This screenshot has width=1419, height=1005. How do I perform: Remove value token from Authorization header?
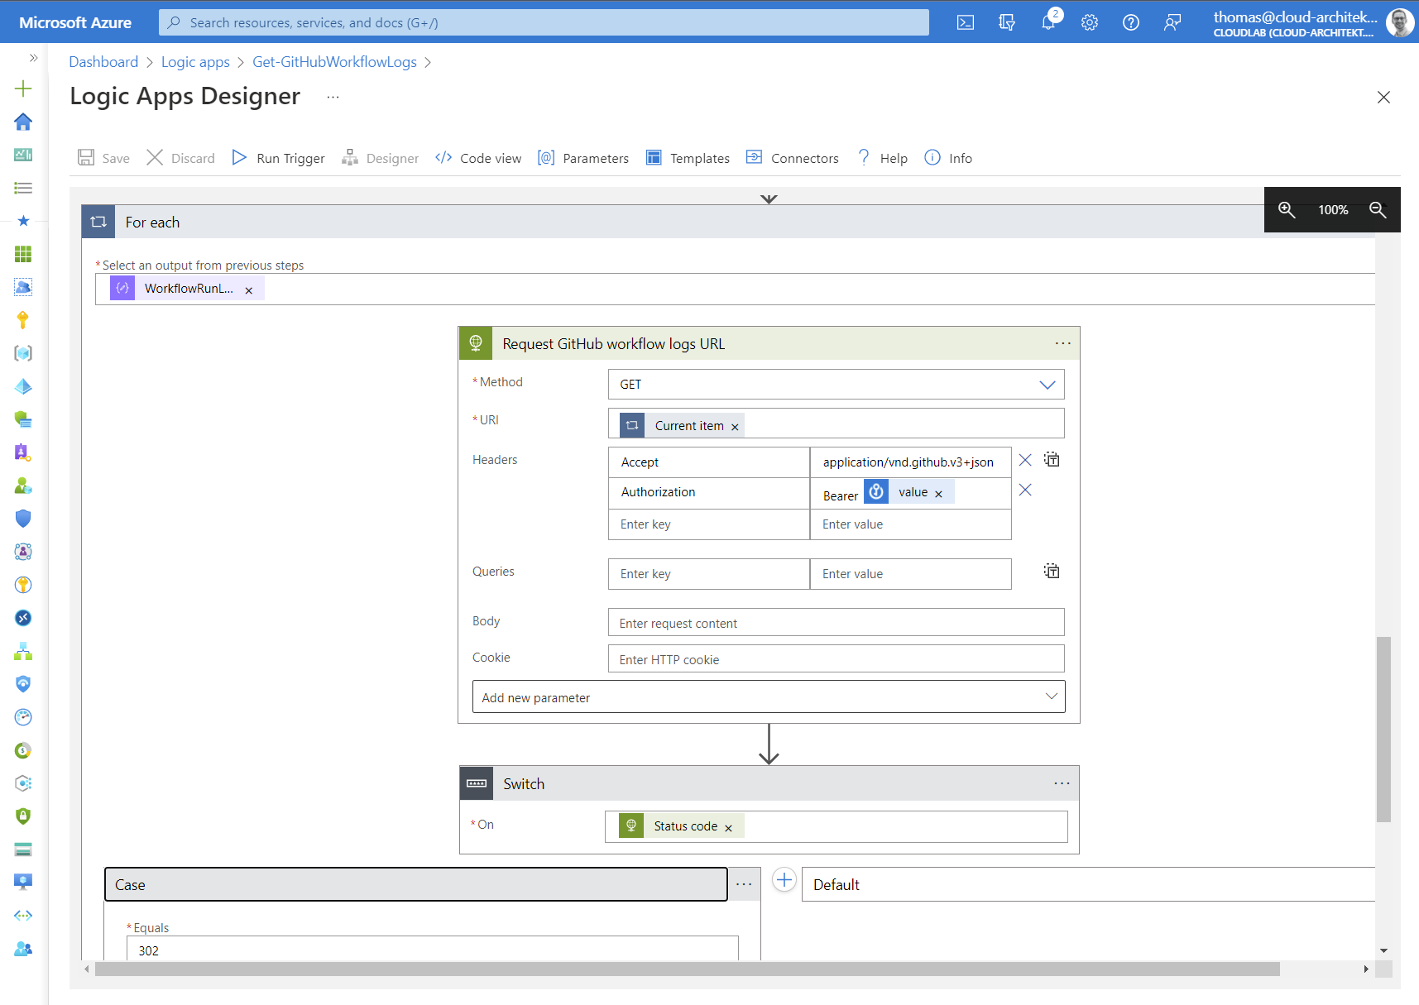938,494
